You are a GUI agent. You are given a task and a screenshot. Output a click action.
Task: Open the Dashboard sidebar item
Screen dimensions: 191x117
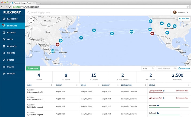13,19
